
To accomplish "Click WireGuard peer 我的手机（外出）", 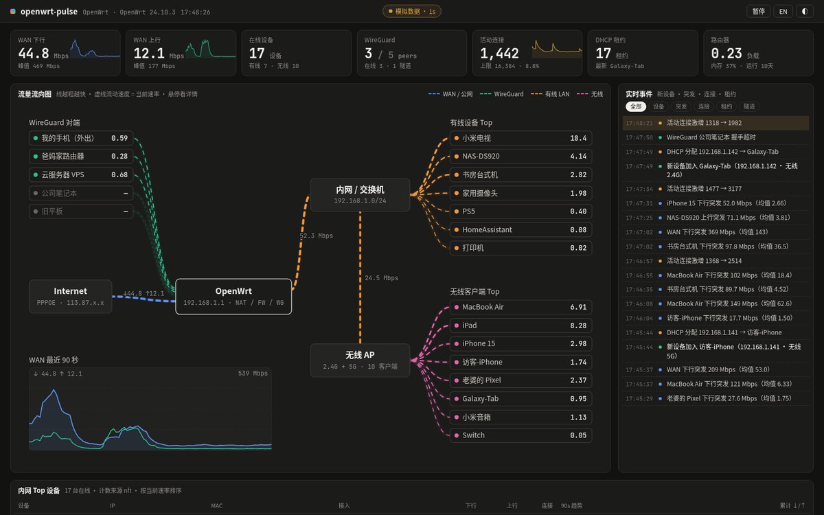I will [81, 138].
